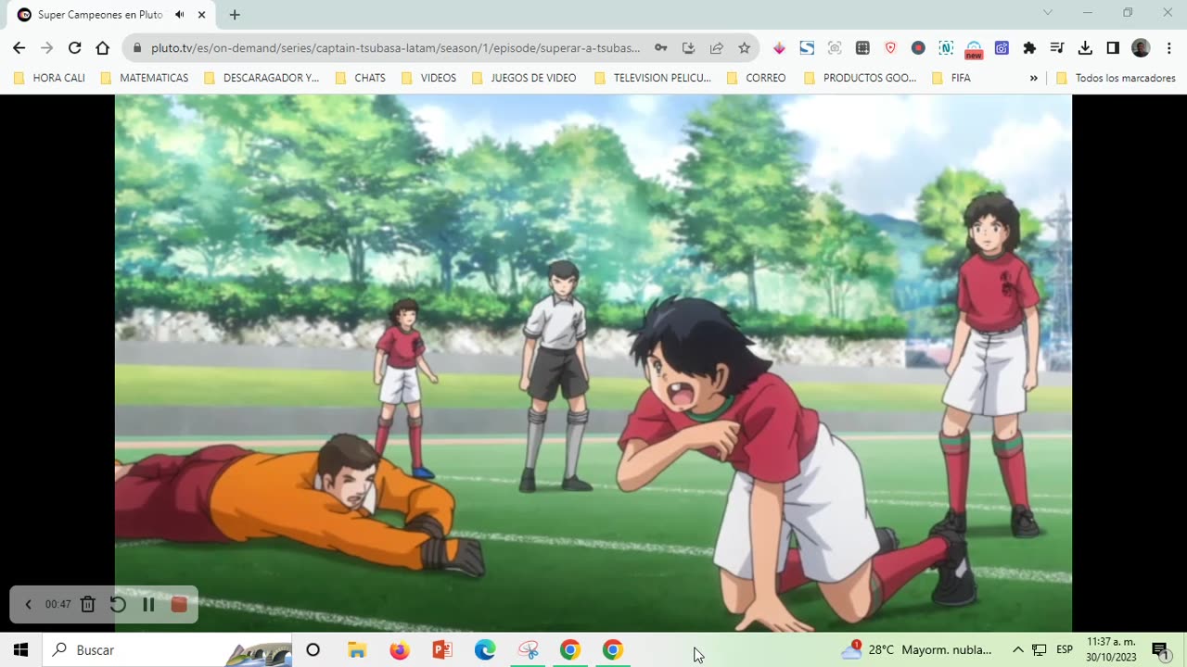Viewport: 1187px width, 667px height.
Task: Open the Snipping Tool taskbar icon
Action: 528,650
